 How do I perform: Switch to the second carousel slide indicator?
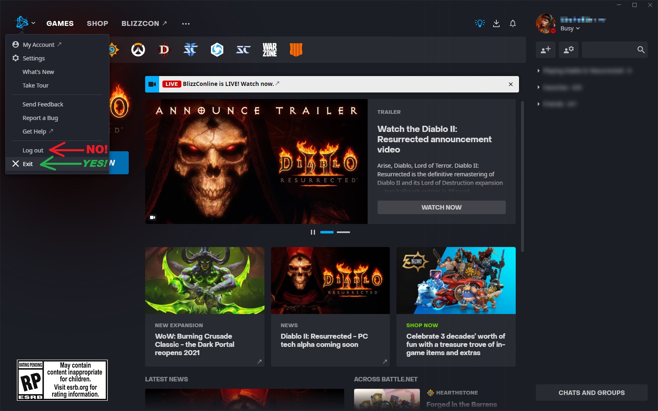(343, 232)
